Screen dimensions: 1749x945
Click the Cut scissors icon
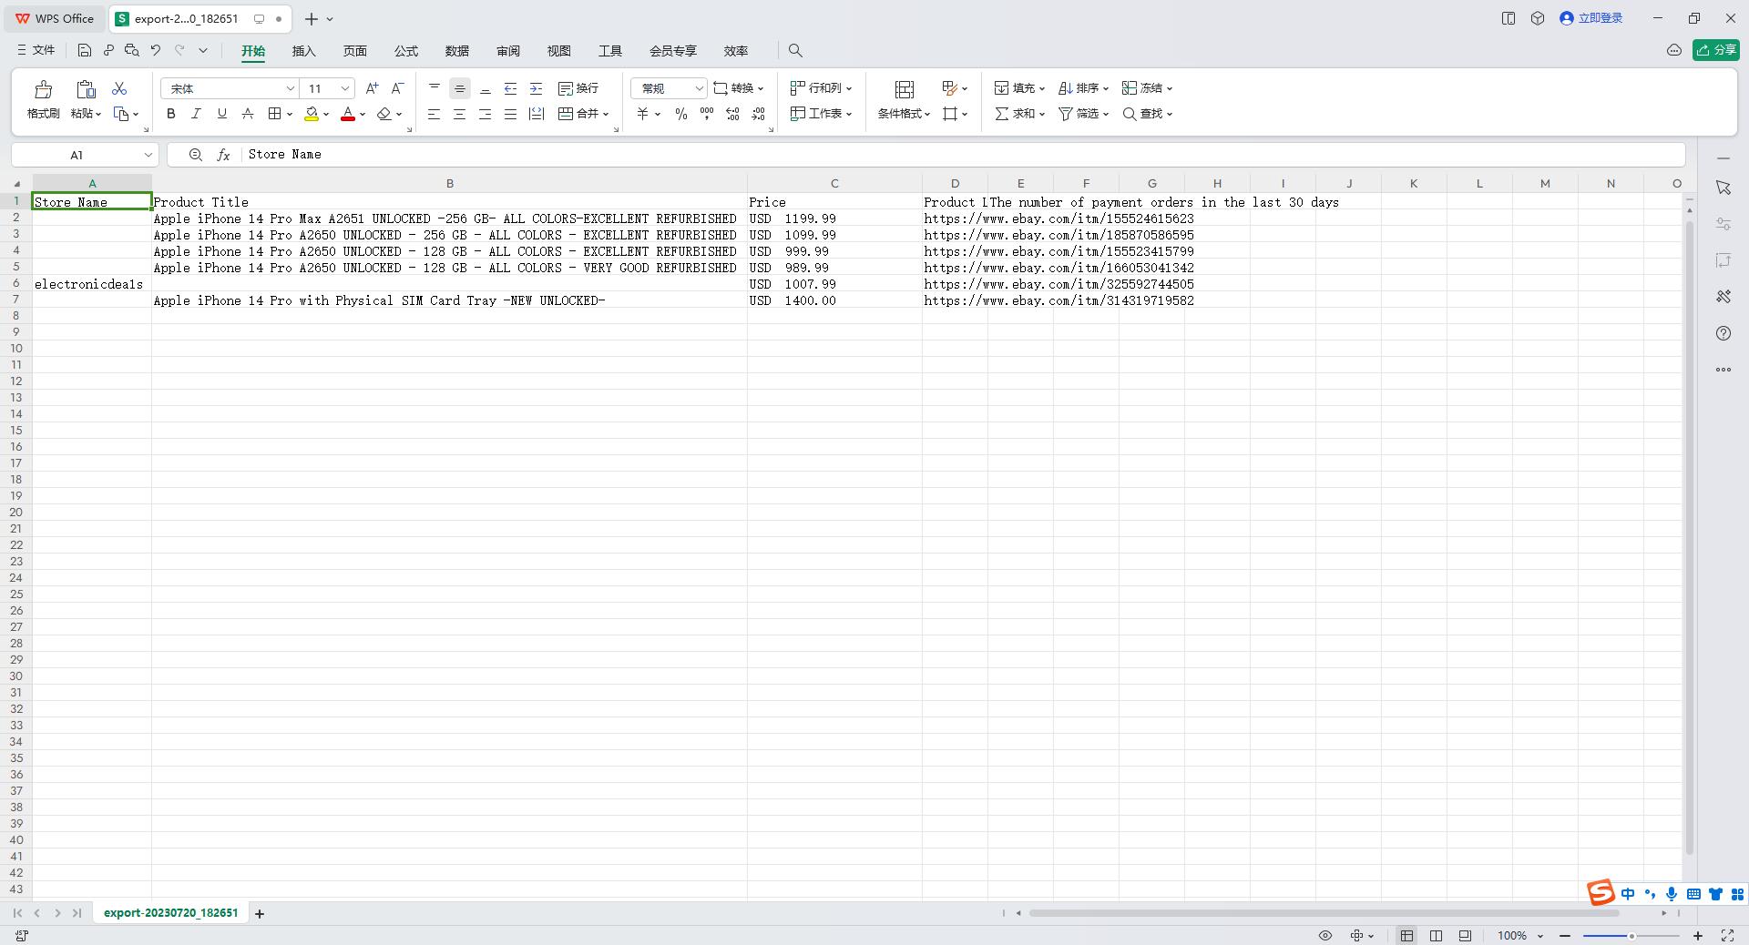tap(119, 88)
